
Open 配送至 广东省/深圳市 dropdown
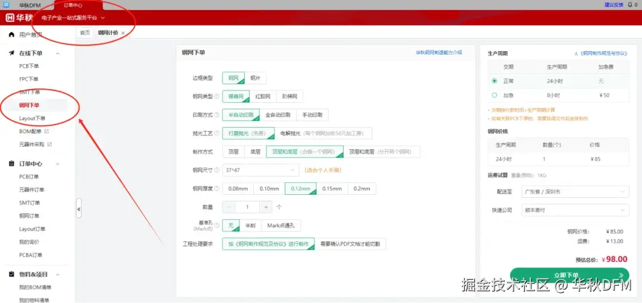tap(575, 192)
